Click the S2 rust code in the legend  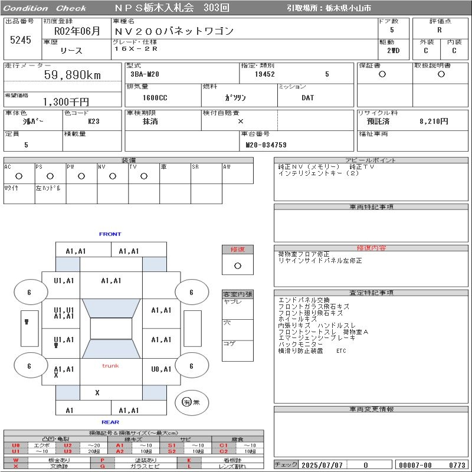[172, 451]
